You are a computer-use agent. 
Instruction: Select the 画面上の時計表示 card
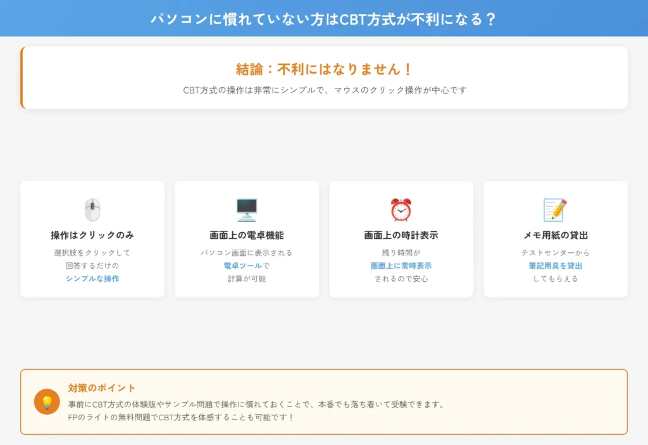[401, 239]
